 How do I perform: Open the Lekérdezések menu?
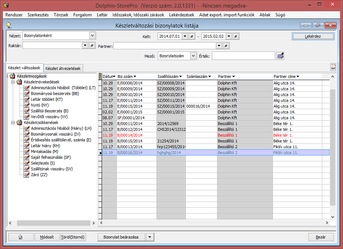click(x=181, y=15)
